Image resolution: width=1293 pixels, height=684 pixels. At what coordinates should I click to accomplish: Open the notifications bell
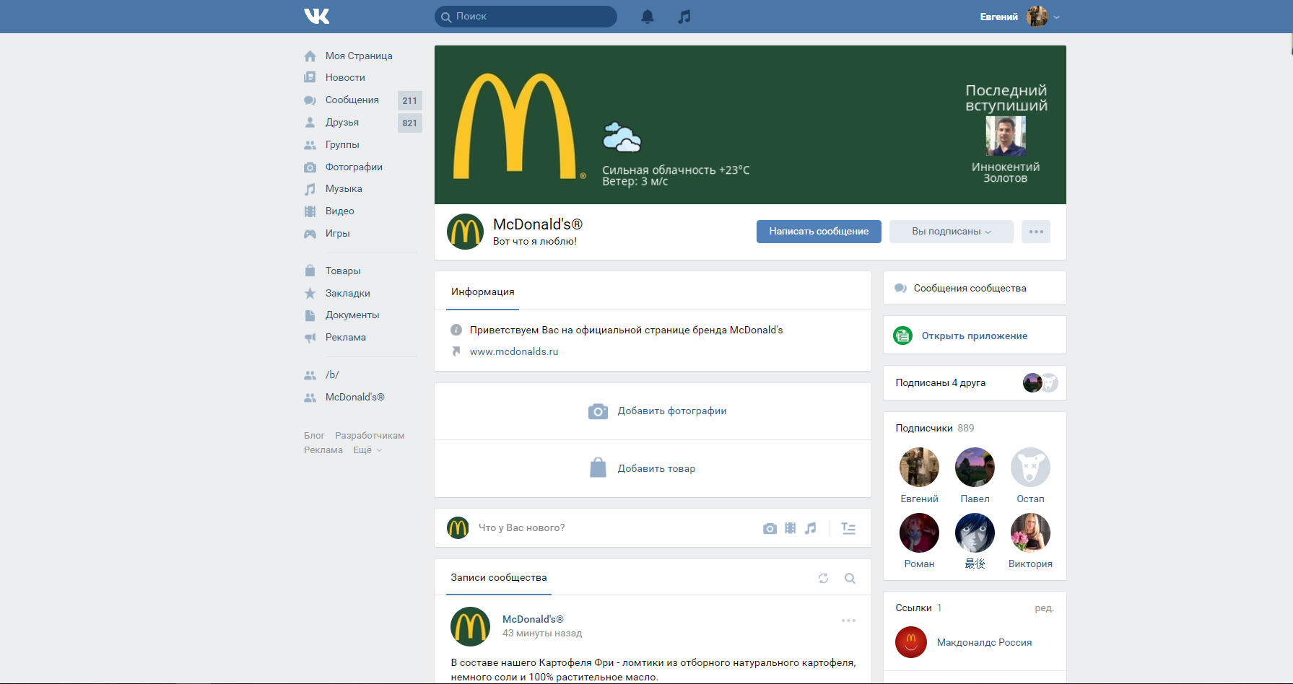tap(648, 17)
